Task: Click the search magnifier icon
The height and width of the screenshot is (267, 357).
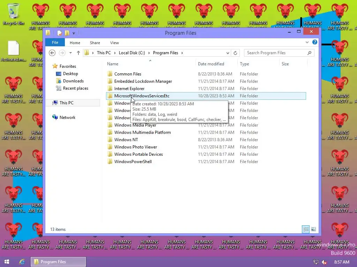Action: (x=309, y=53)
